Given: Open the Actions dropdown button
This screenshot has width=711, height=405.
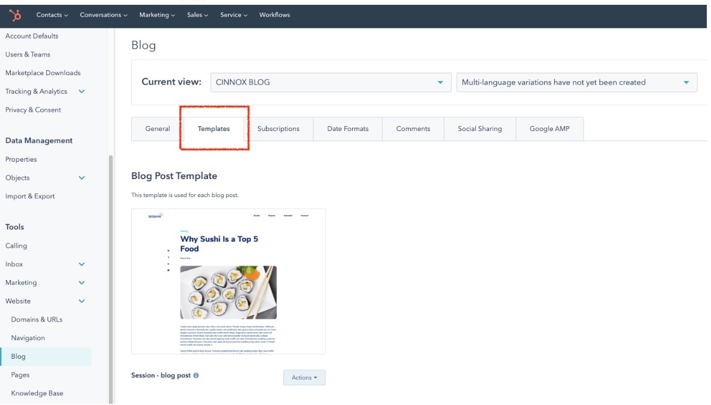Looking at the screenshot, I should (x=304, y=377).
